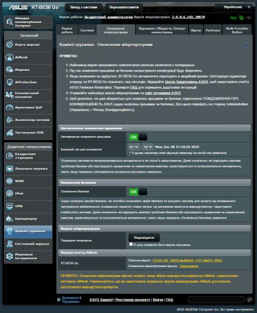Switch to Система tab
The height and width of the screenshot is (313, 257).
click(87, 30)
